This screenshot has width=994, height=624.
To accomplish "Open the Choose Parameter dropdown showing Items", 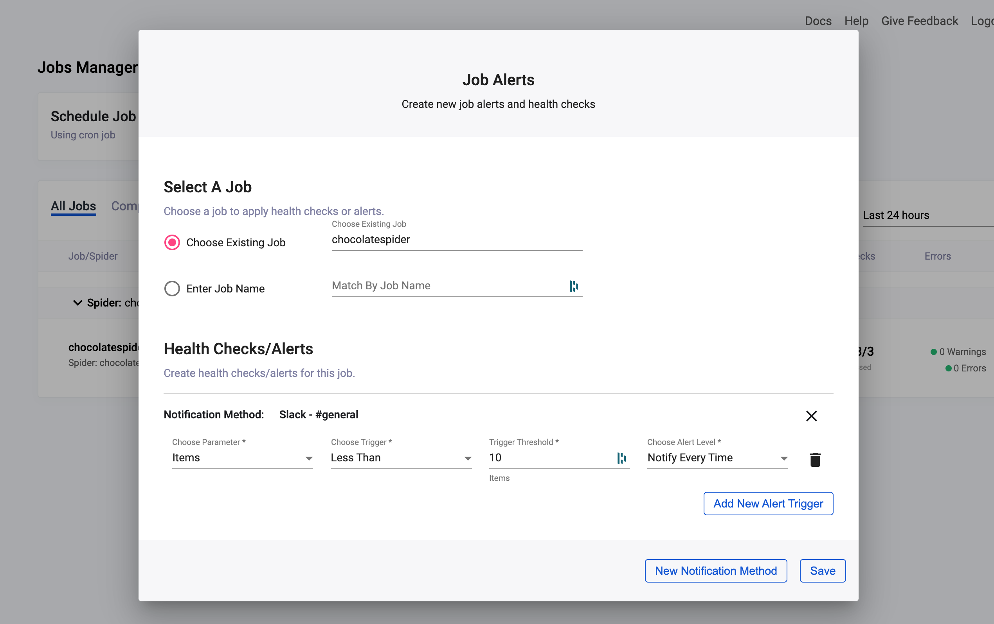I will [242, 458].
